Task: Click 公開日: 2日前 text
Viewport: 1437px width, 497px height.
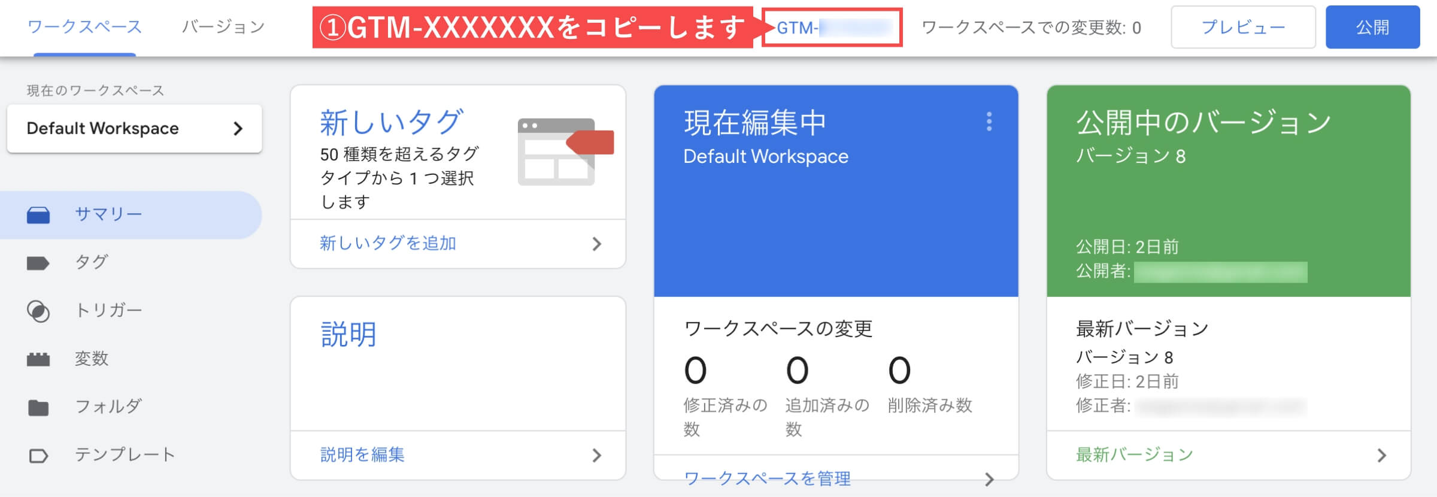Action: [1127, 247]
